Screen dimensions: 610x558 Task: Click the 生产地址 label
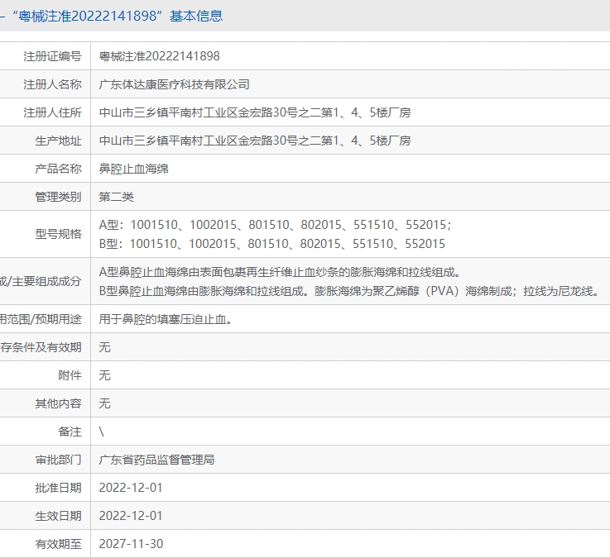point(59,141)
